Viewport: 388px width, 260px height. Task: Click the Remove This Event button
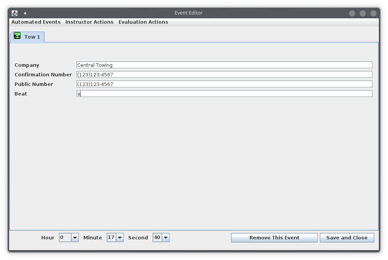[x=274, y=237]
